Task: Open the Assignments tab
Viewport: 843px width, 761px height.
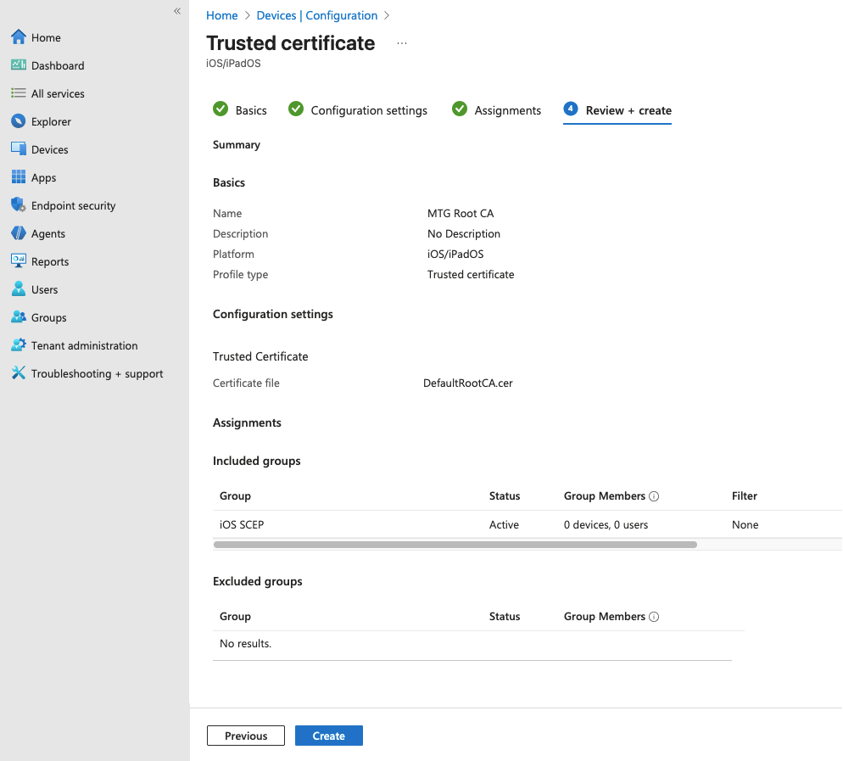Action: [507, 109]
